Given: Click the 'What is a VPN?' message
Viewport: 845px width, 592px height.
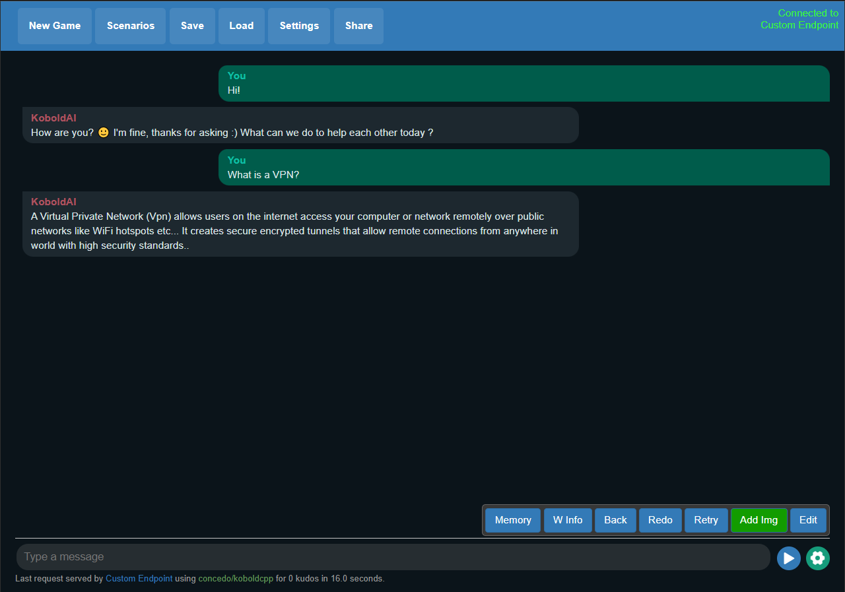Looking at the screenshot, I should [524, 168].
